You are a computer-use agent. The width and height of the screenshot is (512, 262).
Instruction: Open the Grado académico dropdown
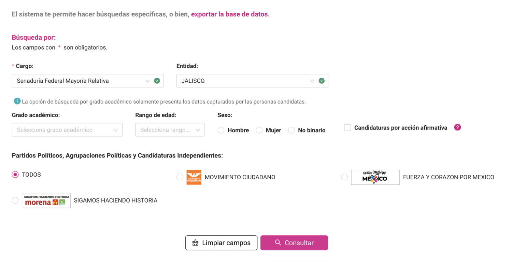(x=67, y=130)
